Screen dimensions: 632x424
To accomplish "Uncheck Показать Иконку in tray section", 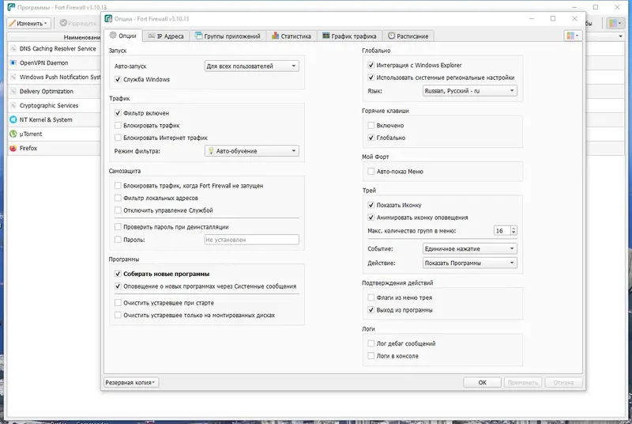I will point(371,205).
